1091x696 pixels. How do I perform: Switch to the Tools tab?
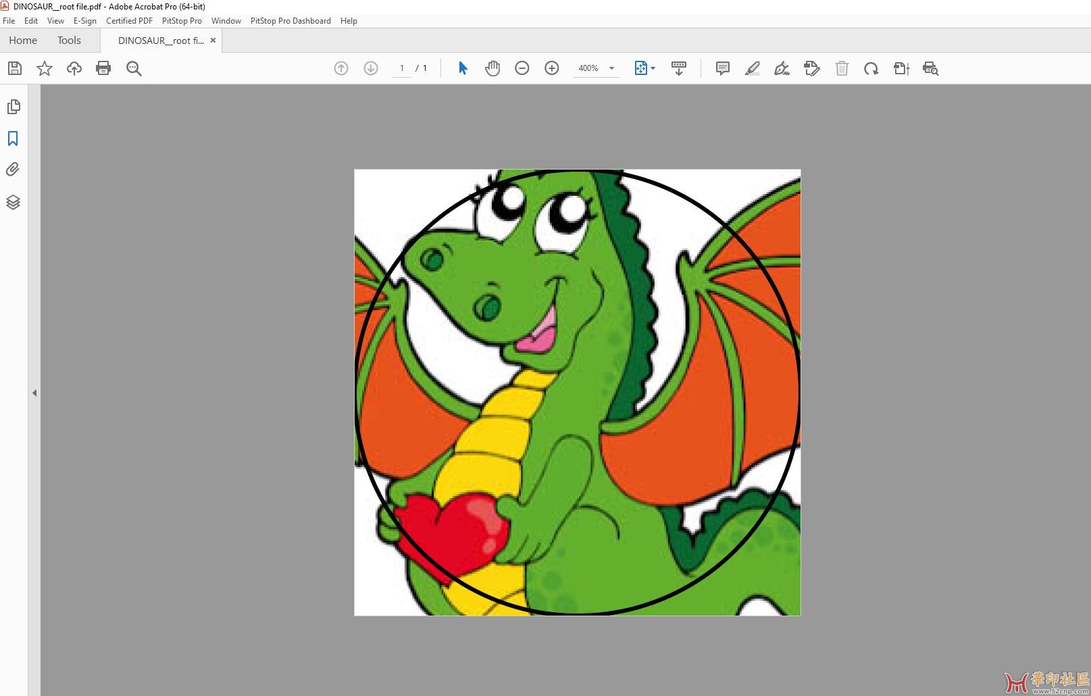point(69,41)
